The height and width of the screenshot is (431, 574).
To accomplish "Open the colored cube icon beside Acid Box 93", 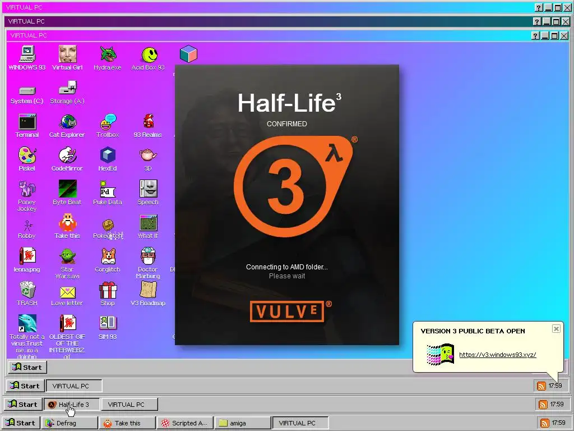I will pyautogui.click(x=188, y=54).
